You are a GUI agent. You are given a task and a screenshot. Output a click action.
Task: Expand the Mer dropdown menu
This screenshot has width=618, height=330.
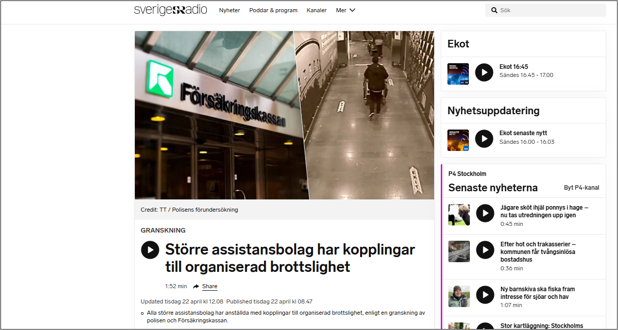345,10
